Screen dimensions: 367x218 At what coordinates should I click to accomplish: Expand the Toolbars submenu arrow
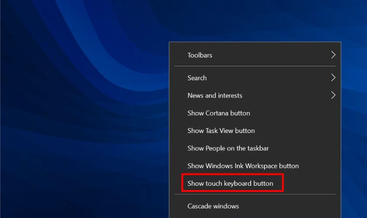pyautogui.click(x=333, y=55)
